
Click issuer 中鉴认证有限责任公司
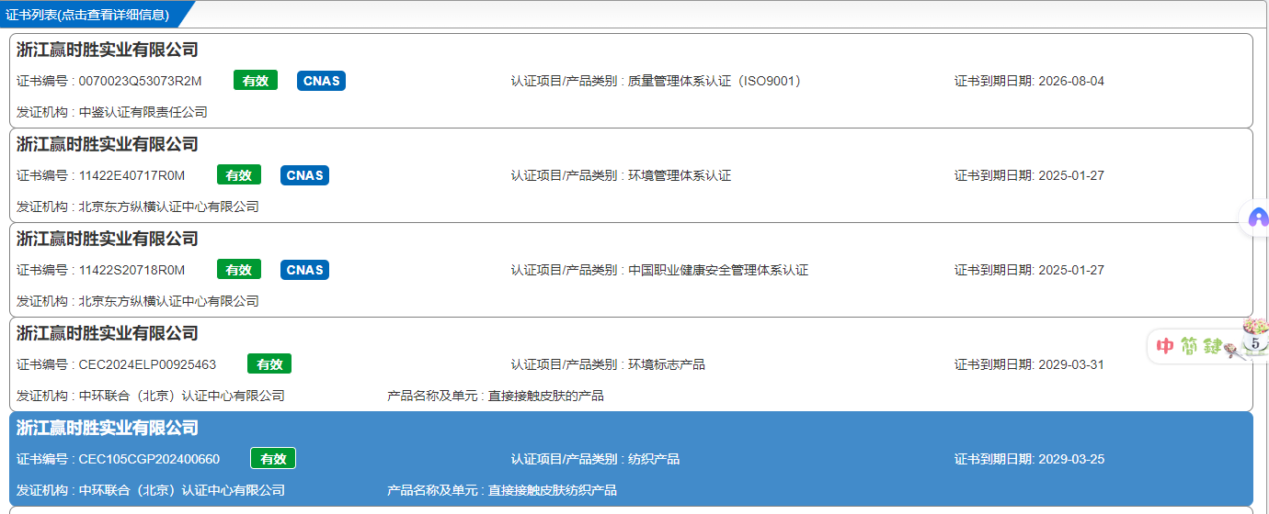[x=143, y=112]
